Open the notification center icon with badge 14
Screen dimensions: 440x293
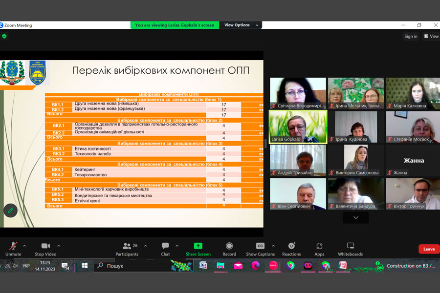coord(66,266)
